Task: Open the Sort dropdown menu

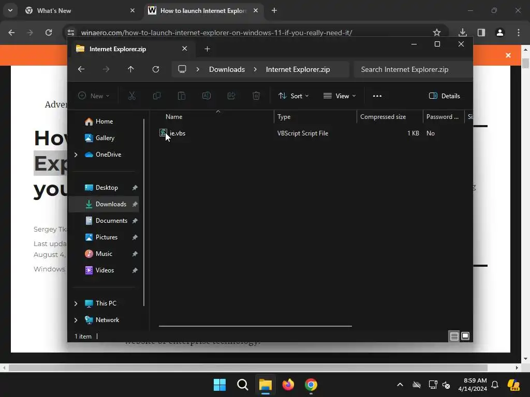Action: tap(293, 96)
